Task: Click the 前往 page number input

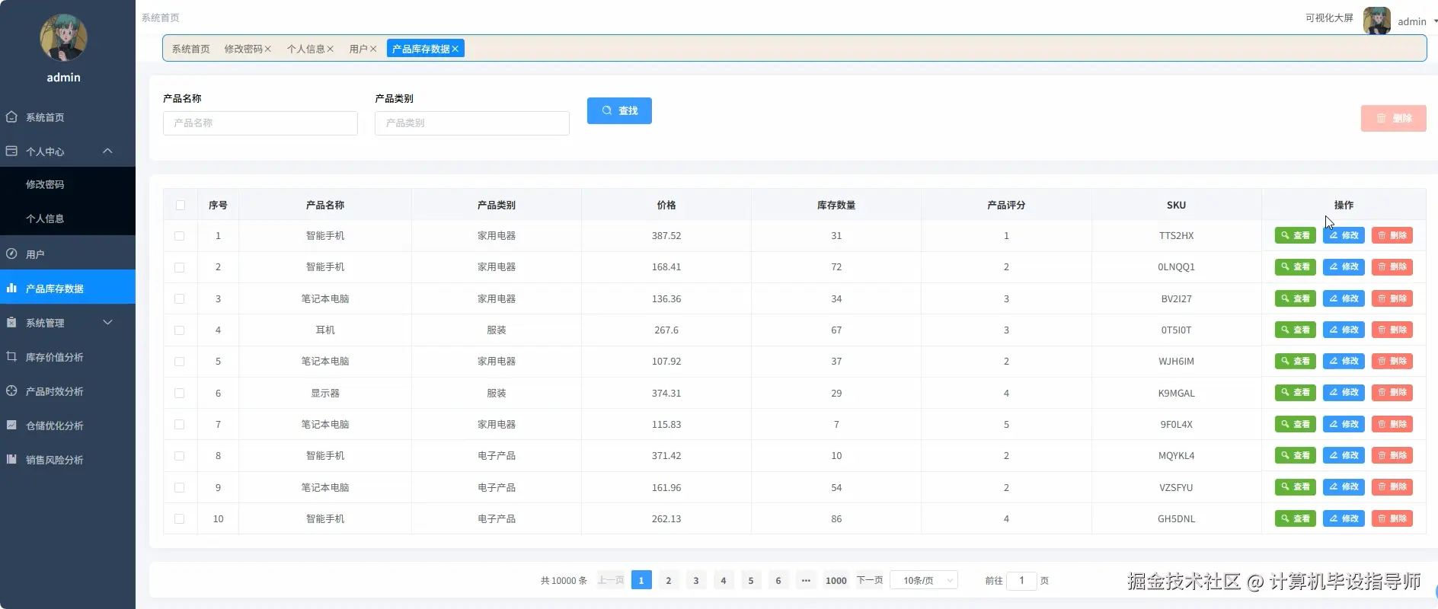Action: click(1021, 581)
